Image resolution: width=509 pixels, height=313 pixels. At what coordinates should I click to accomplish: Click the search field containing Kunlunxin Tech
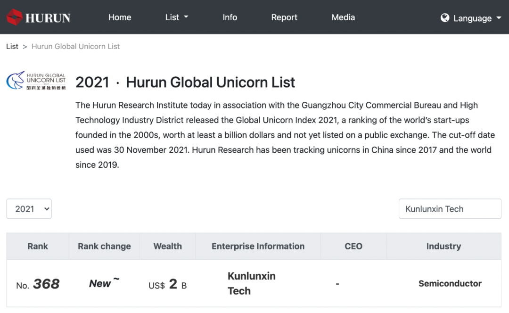click(450, 209)
